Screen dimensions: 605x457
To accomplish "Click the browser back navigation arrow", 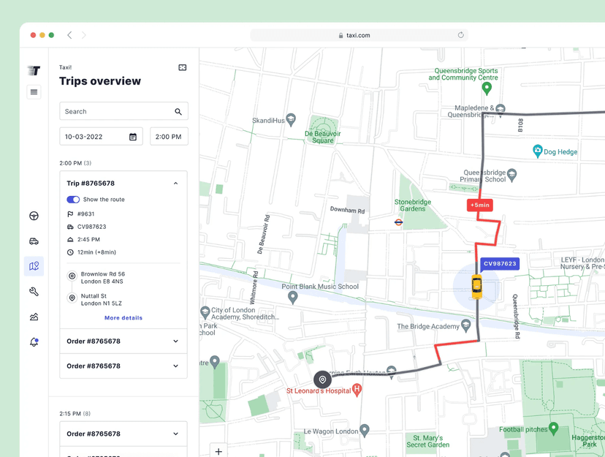I will [69, 34].
